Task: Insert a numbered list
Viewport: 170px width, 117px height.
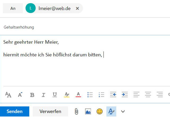Action: click(101, 95)
